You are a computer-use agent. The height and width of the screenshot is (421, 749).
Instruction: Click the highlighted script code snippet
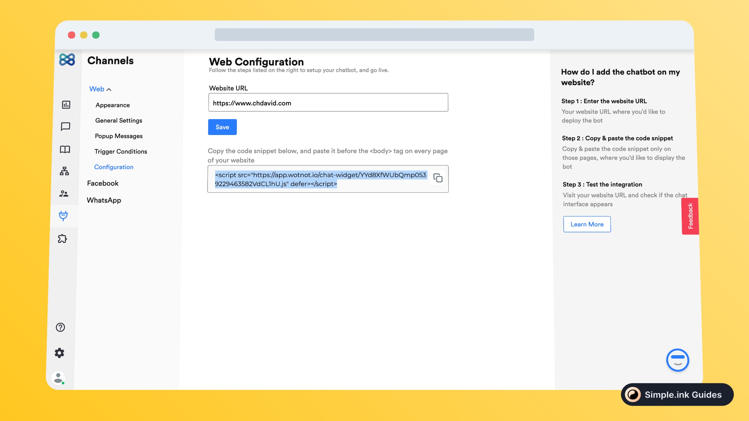(321, 179)
